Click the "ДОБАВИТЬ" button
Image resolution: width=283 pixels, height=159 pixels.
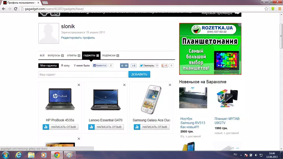[x=139, y=74]
